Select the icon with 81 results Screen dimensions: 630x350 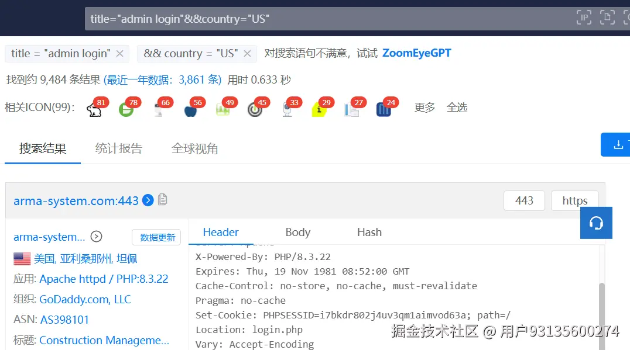[x=94, y=109]
